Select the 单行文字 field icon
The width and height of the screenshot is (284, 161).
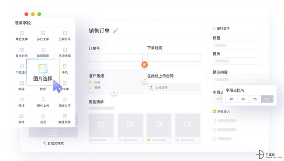pos(22,33)
